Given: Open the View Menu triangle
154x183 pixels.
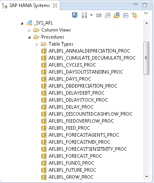Looking at the screenshot, I should pos(146,13).
